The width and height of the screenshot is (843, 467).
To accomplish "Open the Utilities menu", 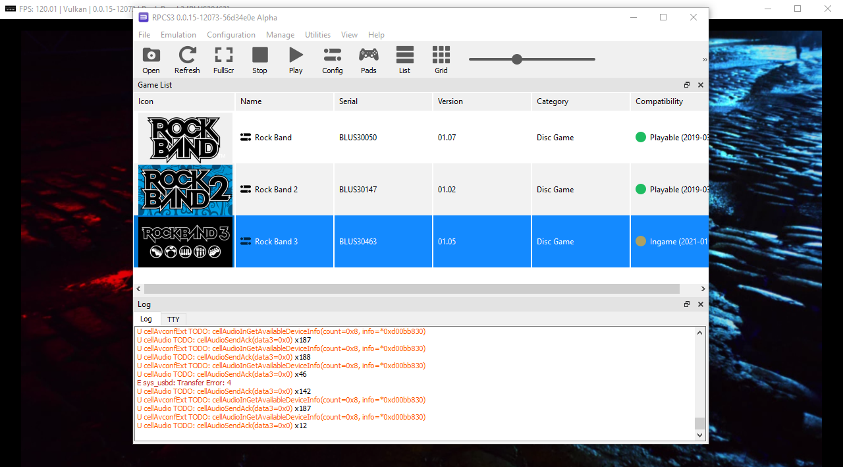I will point(318,35).
